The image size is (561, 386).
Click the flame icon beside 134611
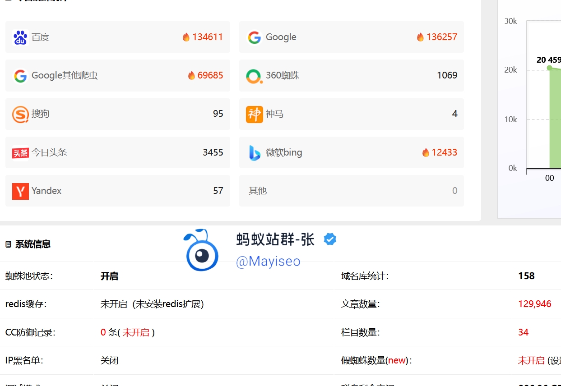pos(186,37)
